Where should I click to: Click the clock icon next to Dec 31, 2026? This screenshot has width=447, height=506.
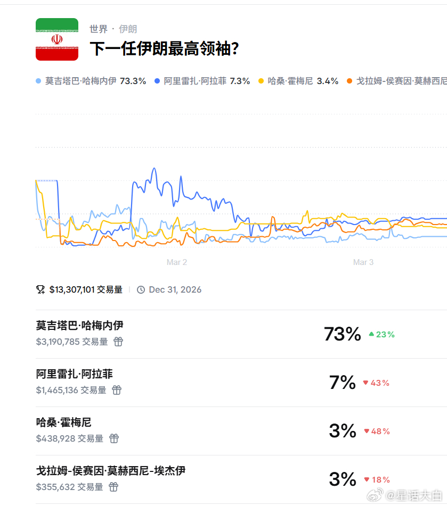140,289
